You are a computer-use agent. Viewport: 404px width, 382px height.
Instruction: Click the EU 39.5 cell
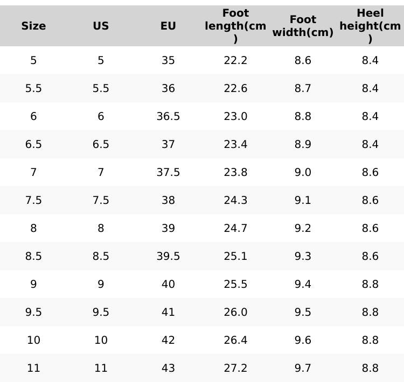[168, 256]
